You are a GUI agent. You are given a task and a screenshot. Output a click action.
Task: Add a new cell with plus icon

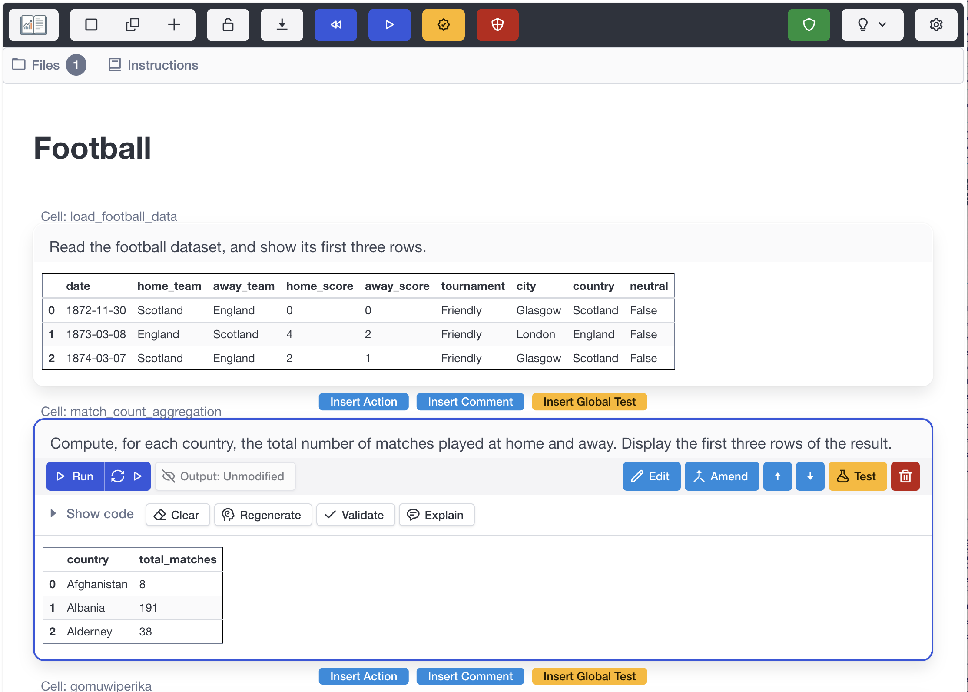tap(174, 25)
